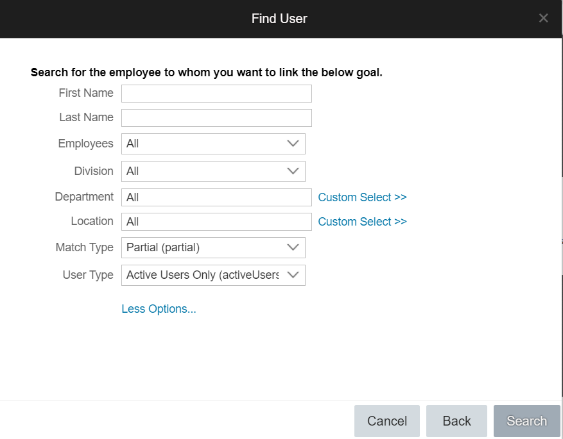563x439 pixels.
Task: Open Custom Select for Location
Action: [362, 222]
